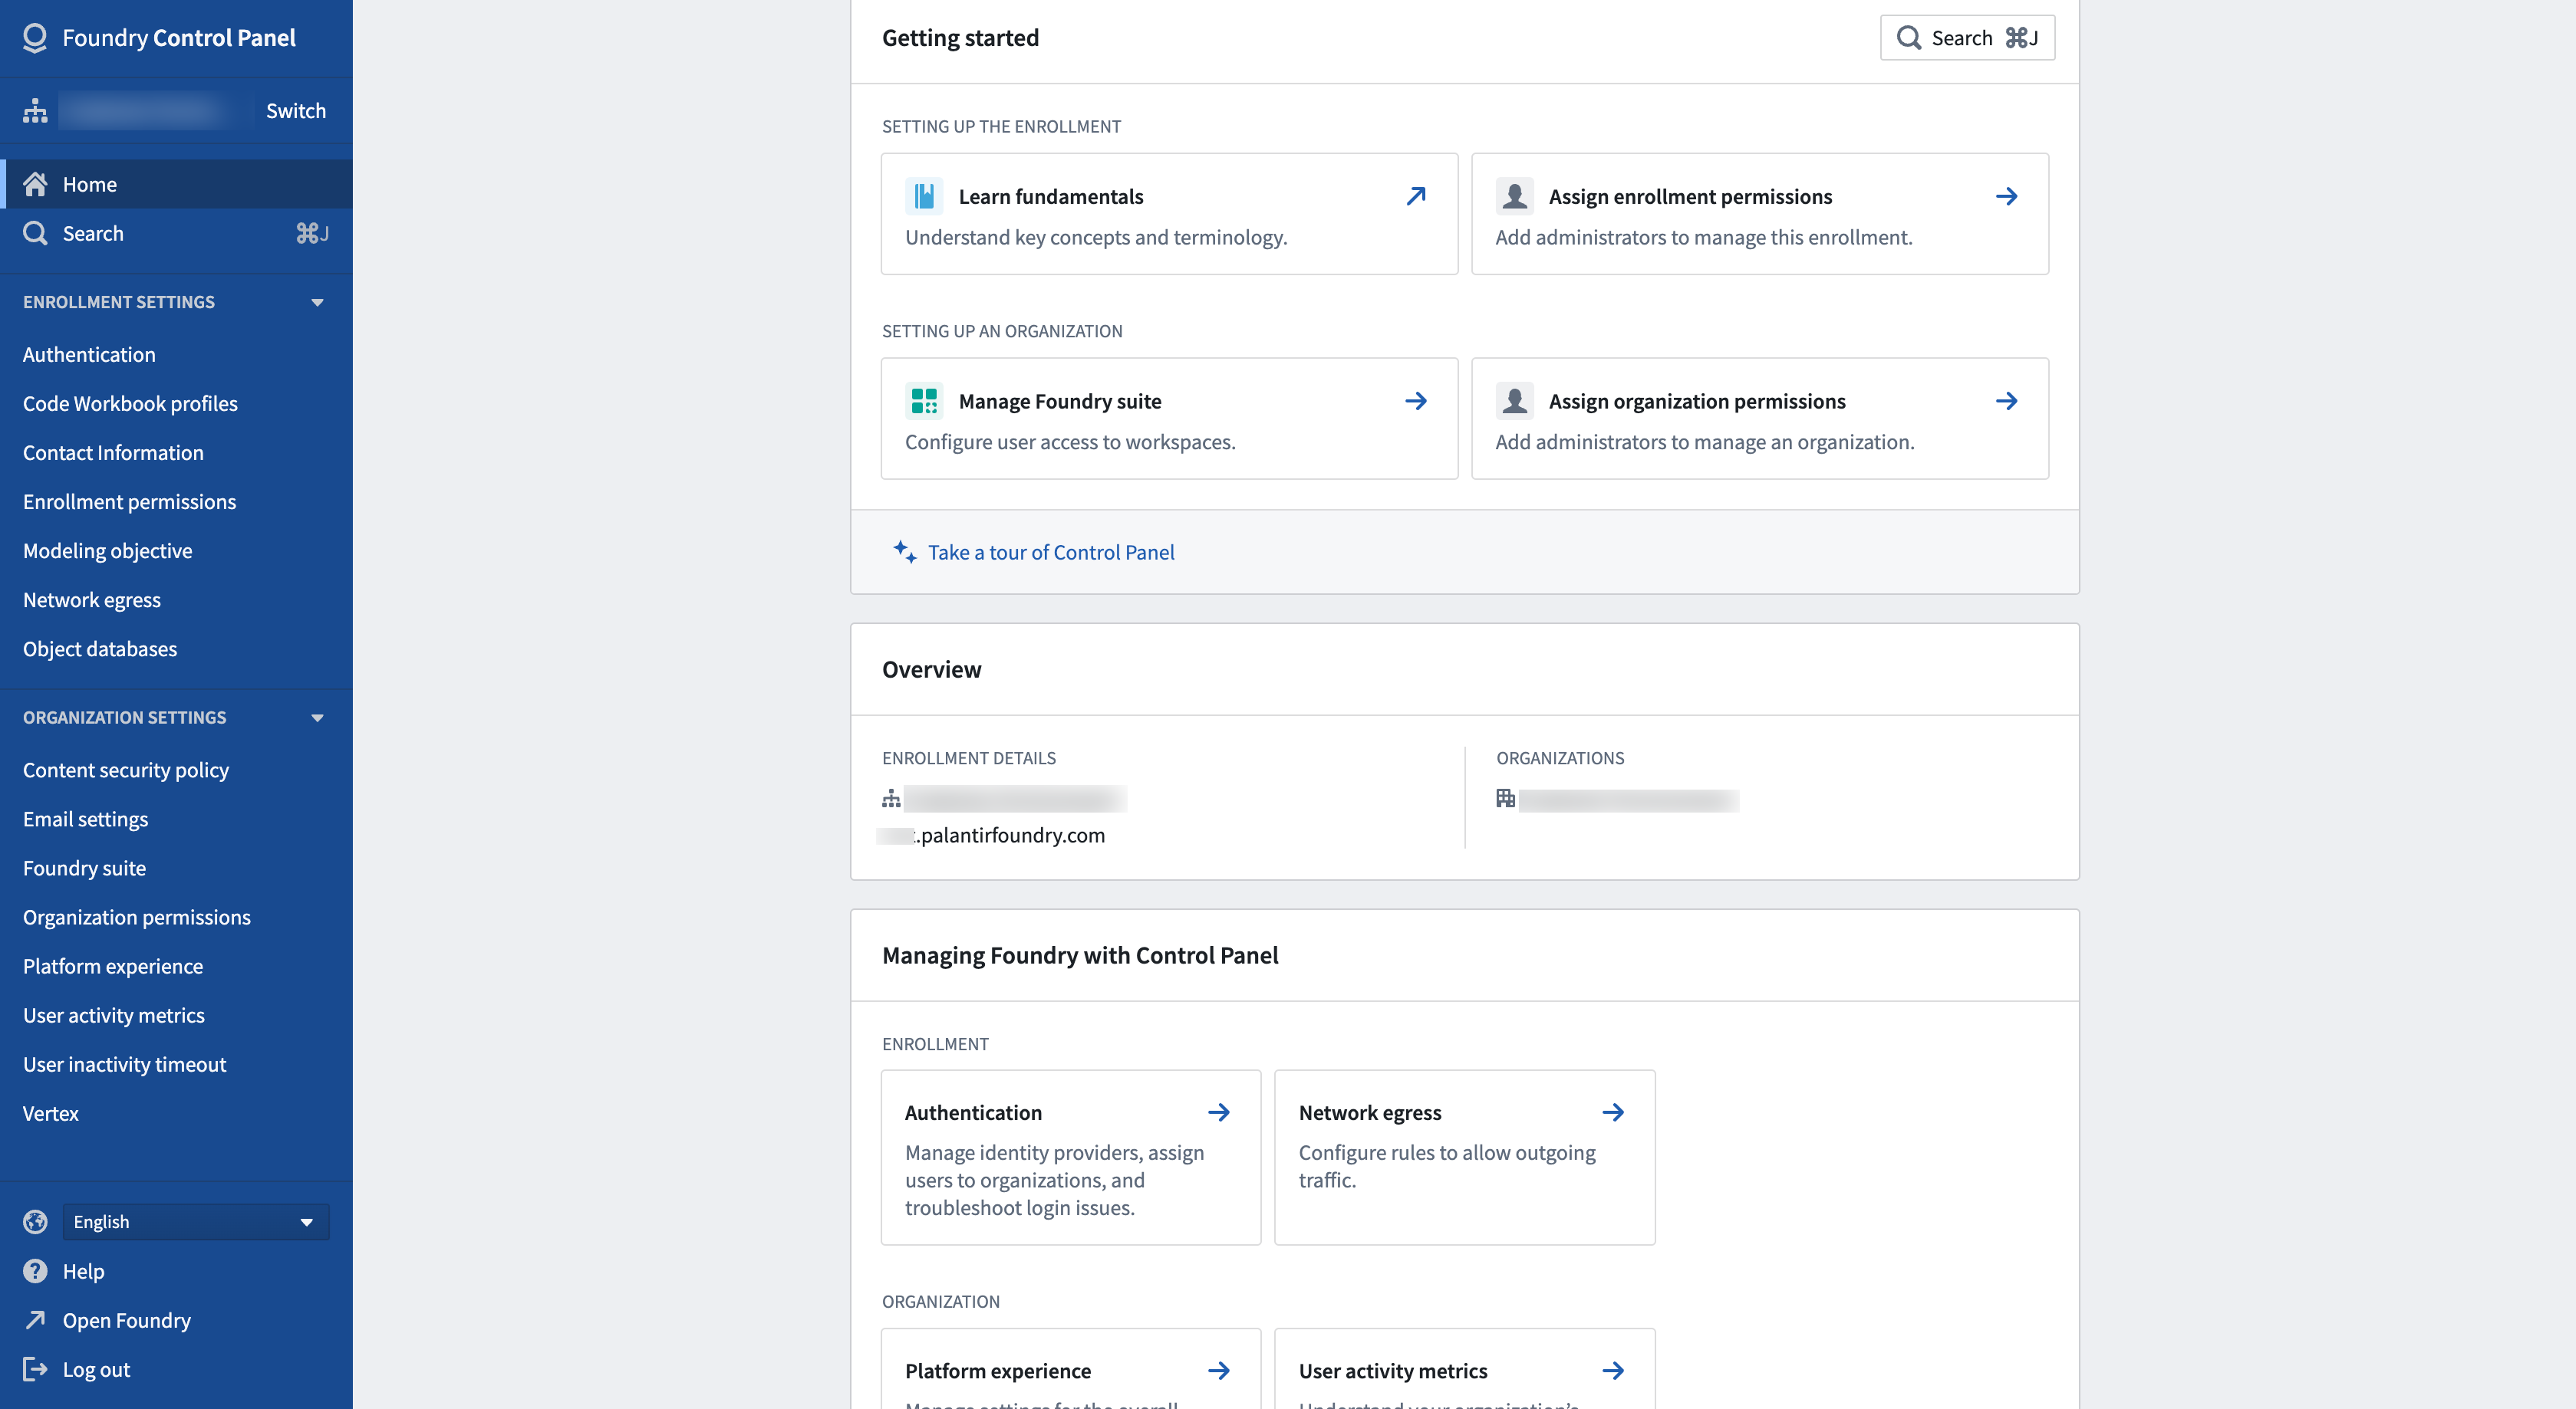Click the enrollment hierarchy icon beside Switch
2576x1409 pixels.
click(35, 111)
